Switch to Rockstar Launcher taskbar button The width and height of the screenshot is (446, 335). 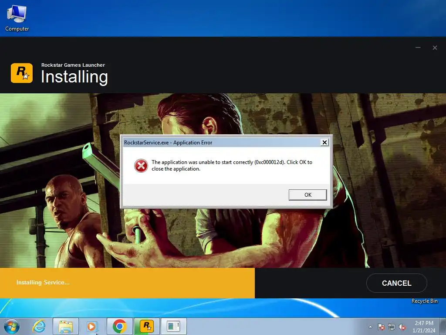pos(147,326)
